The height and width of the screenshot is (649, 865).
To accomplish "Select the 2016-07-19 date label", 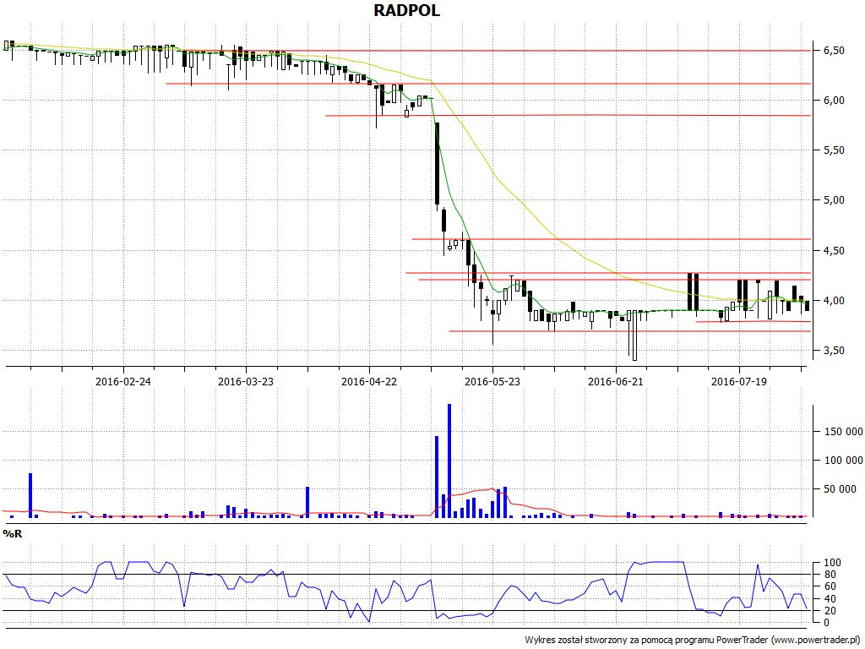I will (x=739, y=381).
